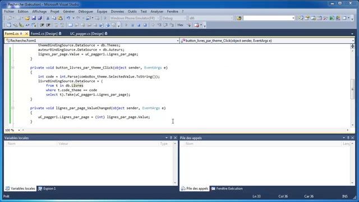359x202 pixels.
Task: Click the Find in Files icon
Action: [239, 18]
